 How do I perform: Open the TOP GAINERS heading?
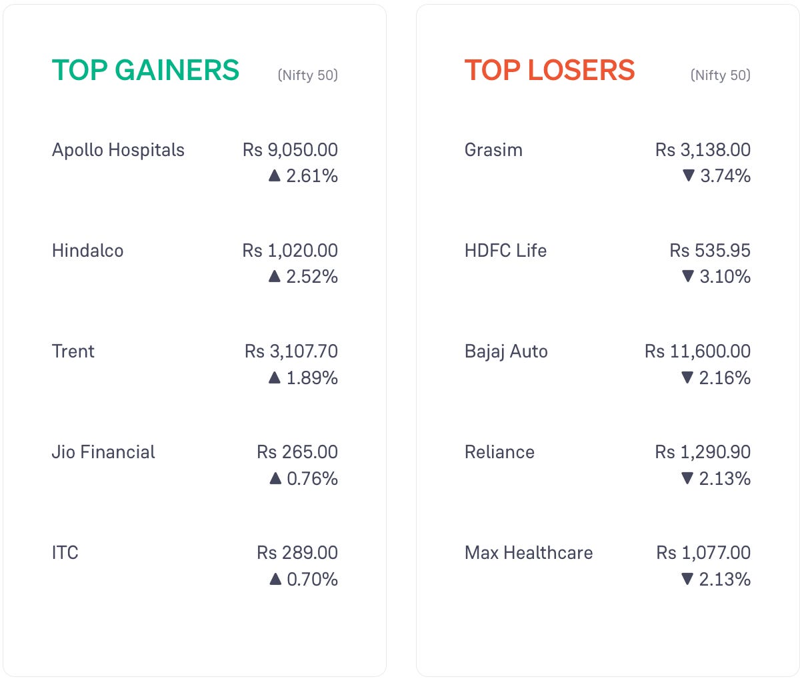coord(145,70)
